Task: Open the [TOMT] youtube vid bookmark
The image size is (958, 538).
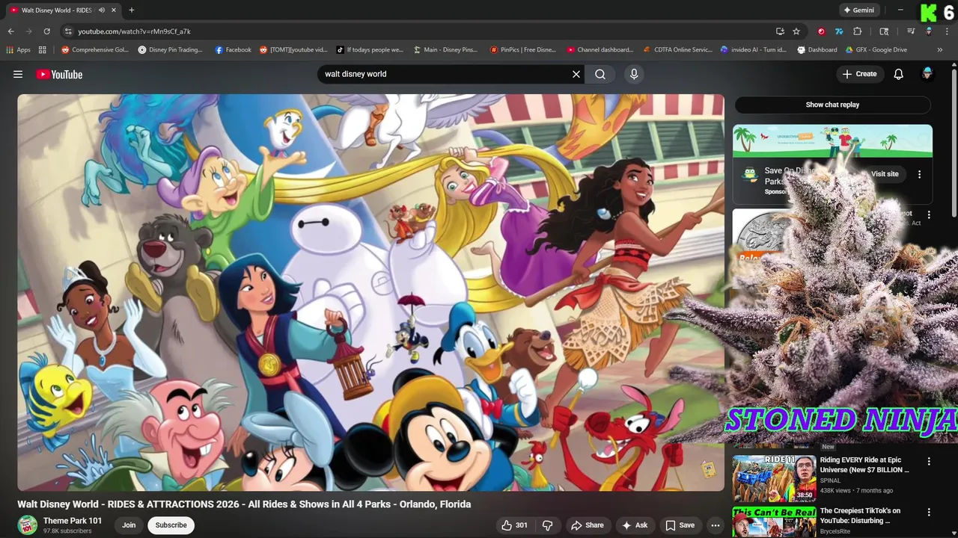Action: pos(293,50)
